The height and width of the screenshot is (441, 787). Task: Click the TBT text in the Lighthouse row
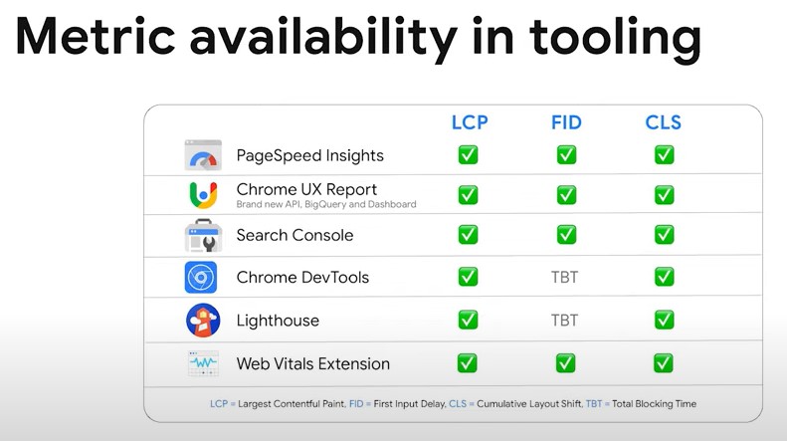pos(565,320)
